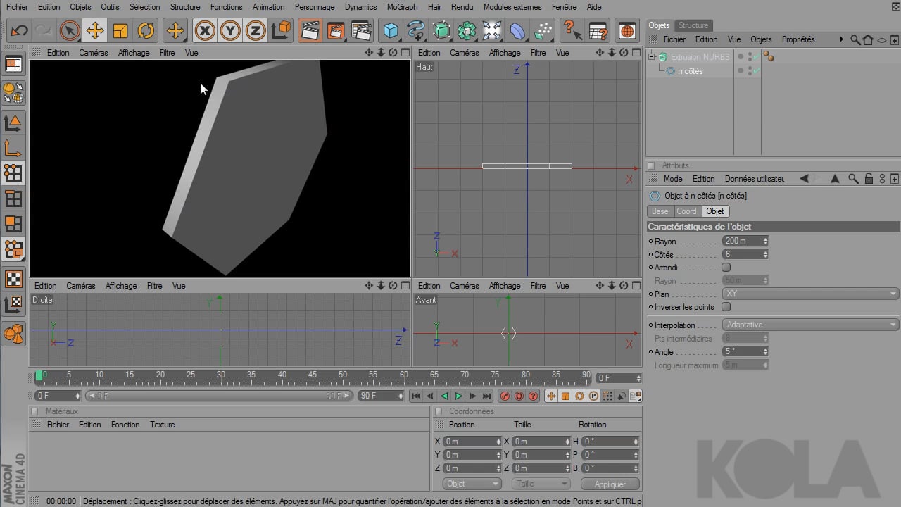The height and width of the screenshot is (507, 901).
Task: Open the Plan dropdown set to XY
Action: tap(809, 294)
